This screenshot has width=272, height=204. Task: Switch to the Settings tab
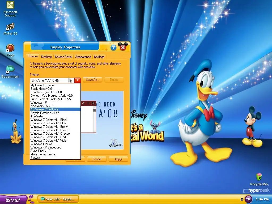coord(99,57)
